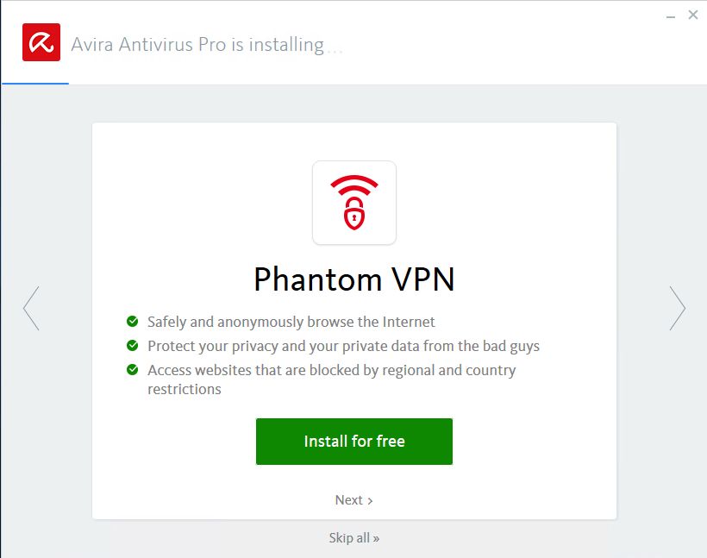Viewport: 707px width, 558px height.
Task: Select 'Safely and anonymously browse the Internet' text
Action: click(291, 322)
